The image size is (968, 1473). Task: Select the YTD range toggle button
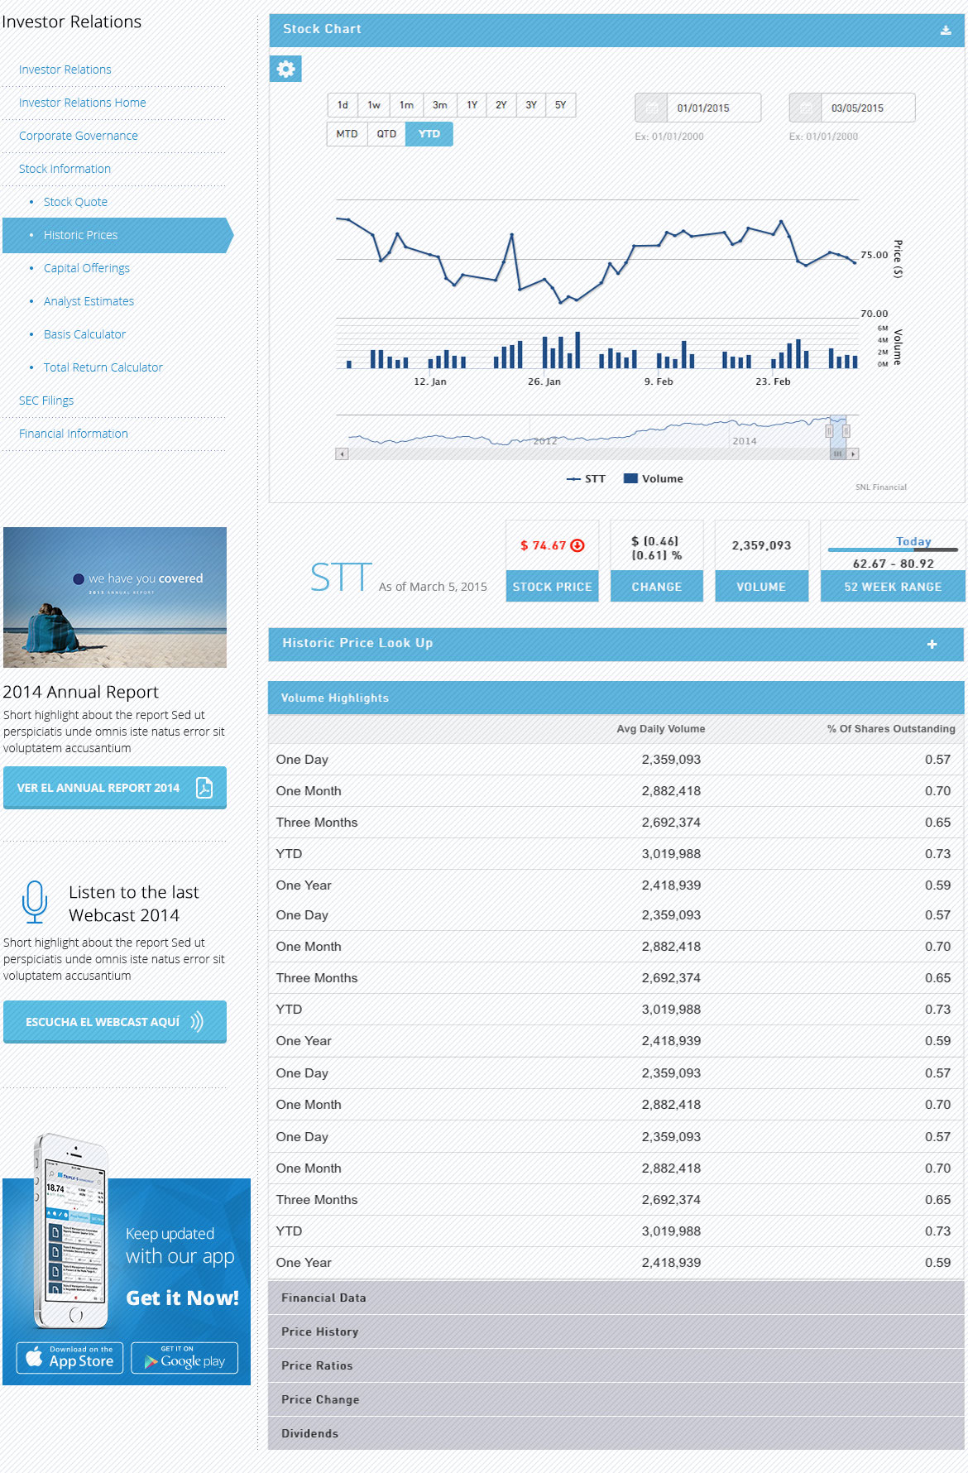(429, 134)
